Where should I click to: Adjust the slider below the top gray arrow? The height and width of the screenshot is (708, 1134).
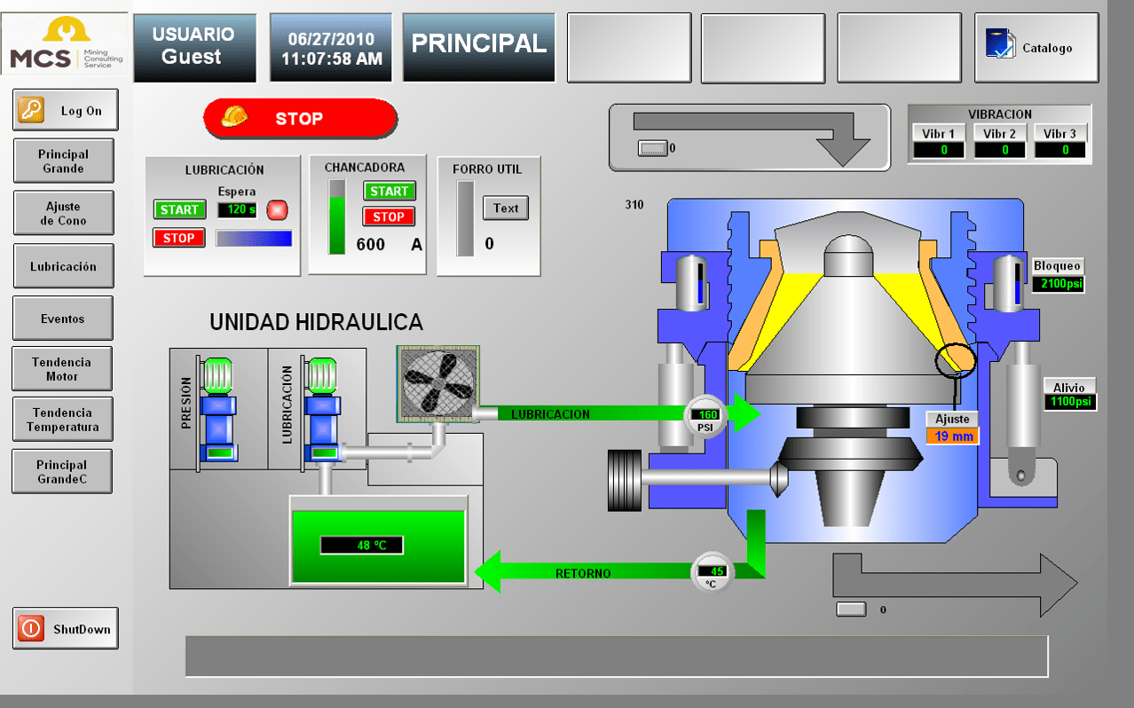click(x=654, y=147)
